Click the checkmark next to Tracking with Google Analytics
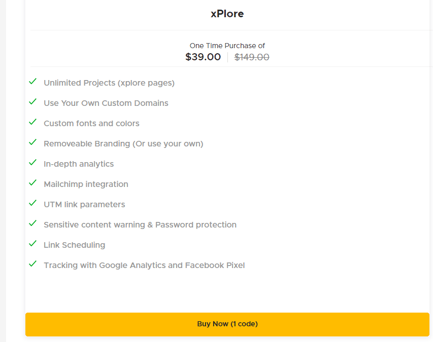The height and width of the screenshot is (342, 433). (32, 264)
